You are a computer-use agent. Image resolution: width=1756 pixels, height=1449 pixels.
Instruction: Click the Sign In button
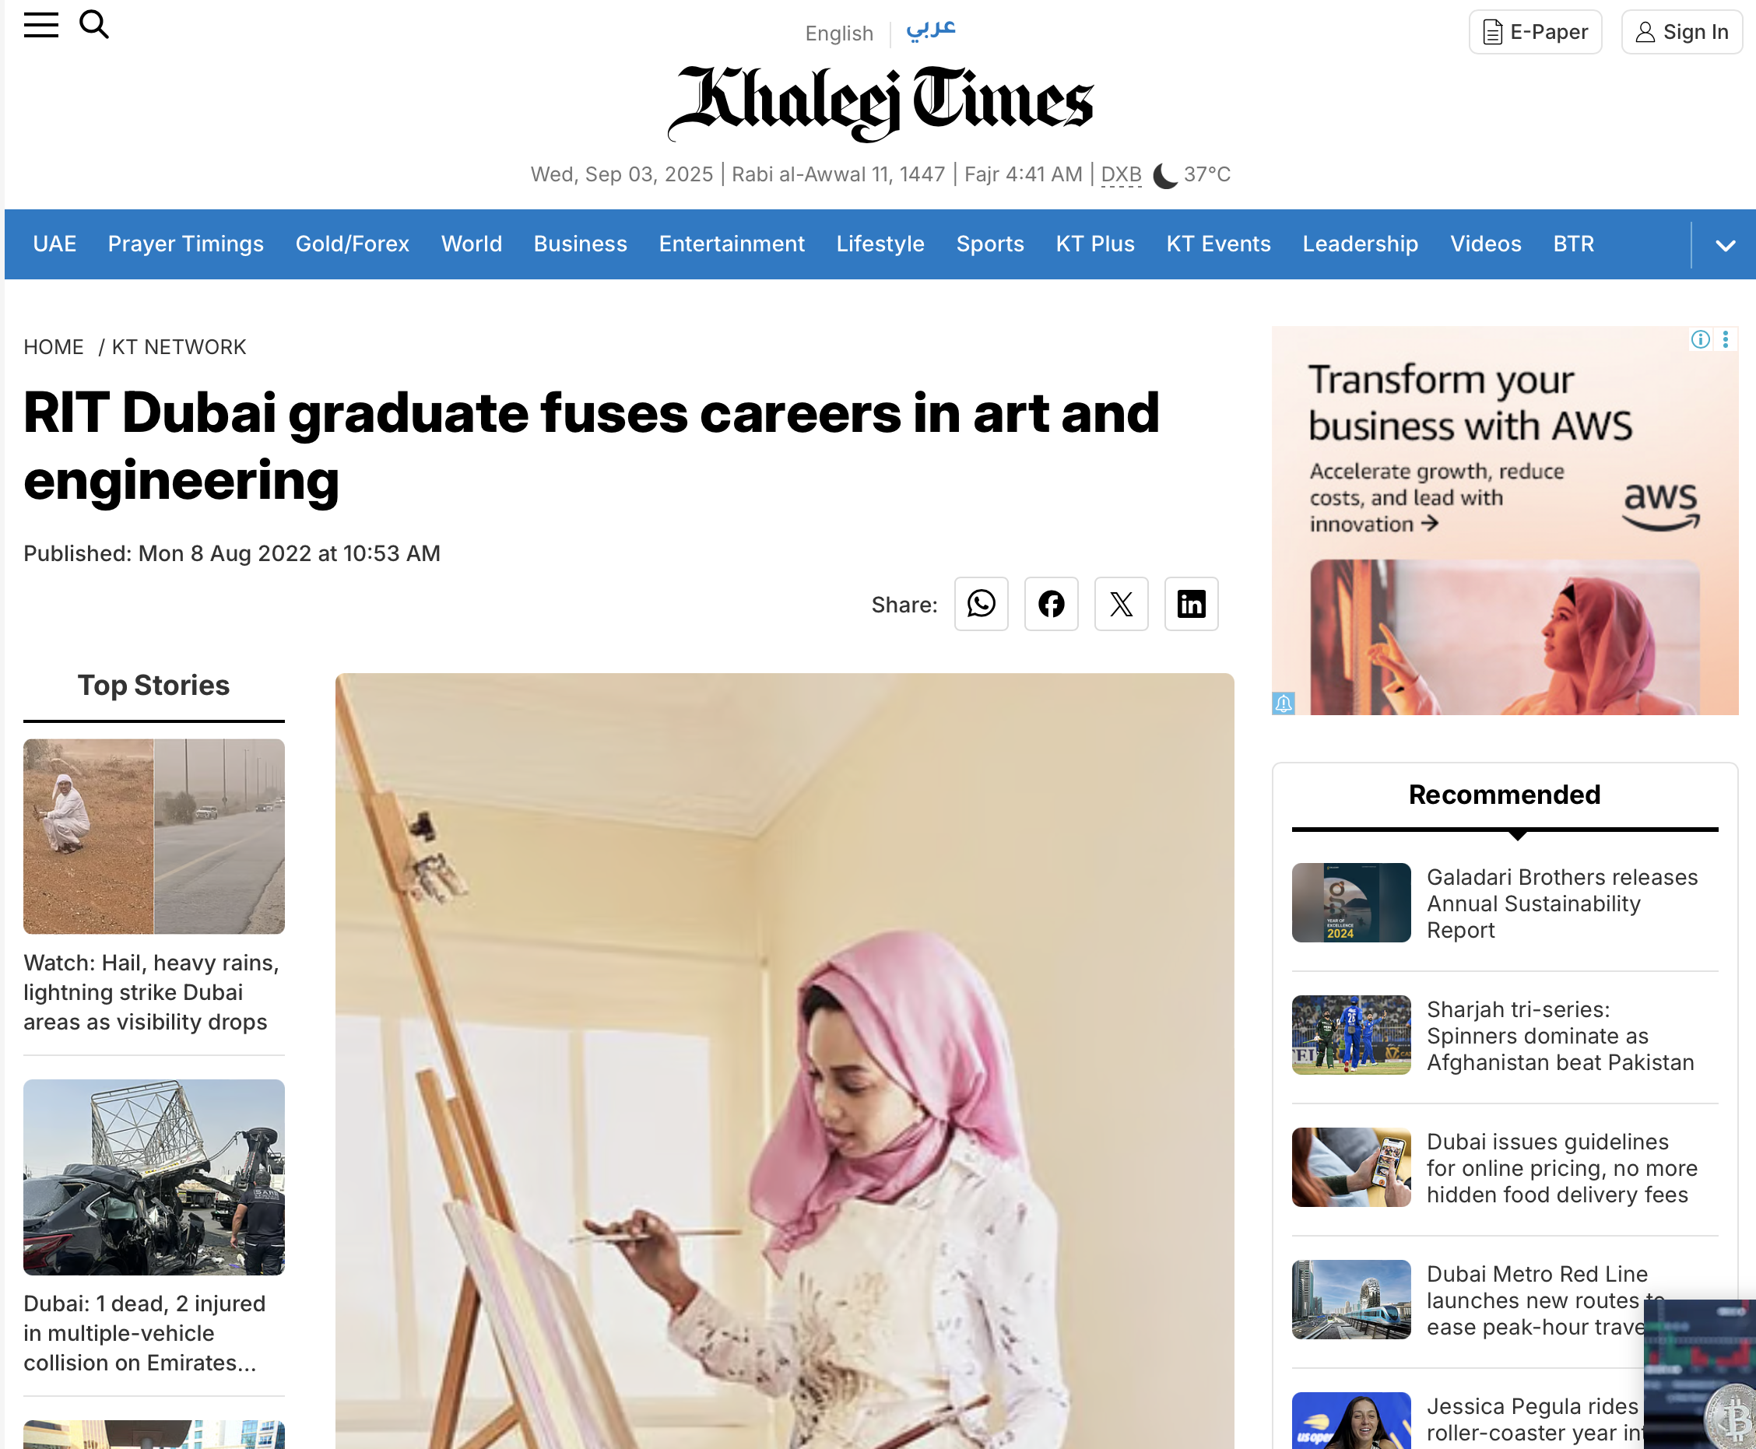1682,32
